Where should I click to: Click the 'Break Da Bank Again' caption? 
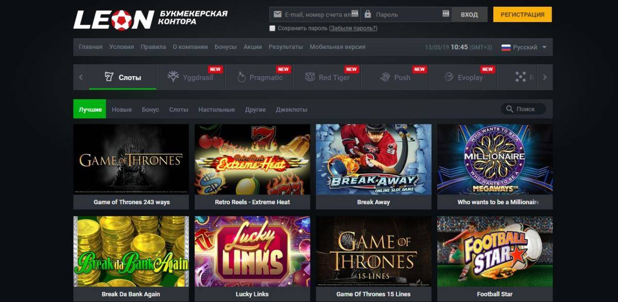click(x=131, y=294)
